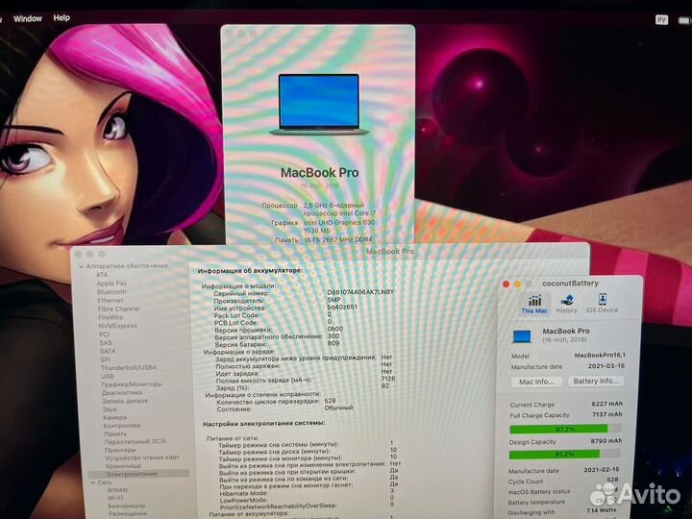Select Ethernet in the sidebar
Viewport: 692px width, 519px height.
click(x=111, y=300)
